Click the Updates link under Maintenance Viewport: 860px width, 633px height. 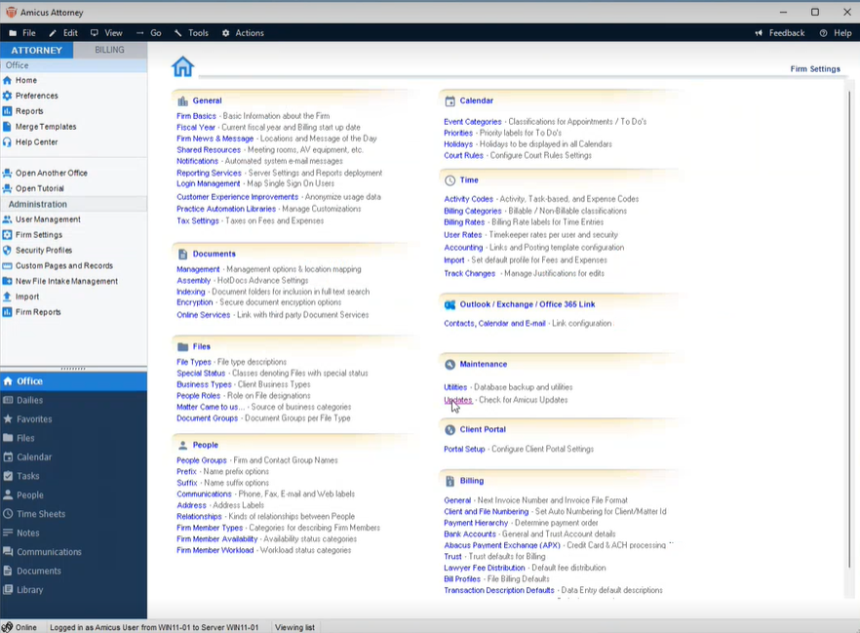coord(457,400)
